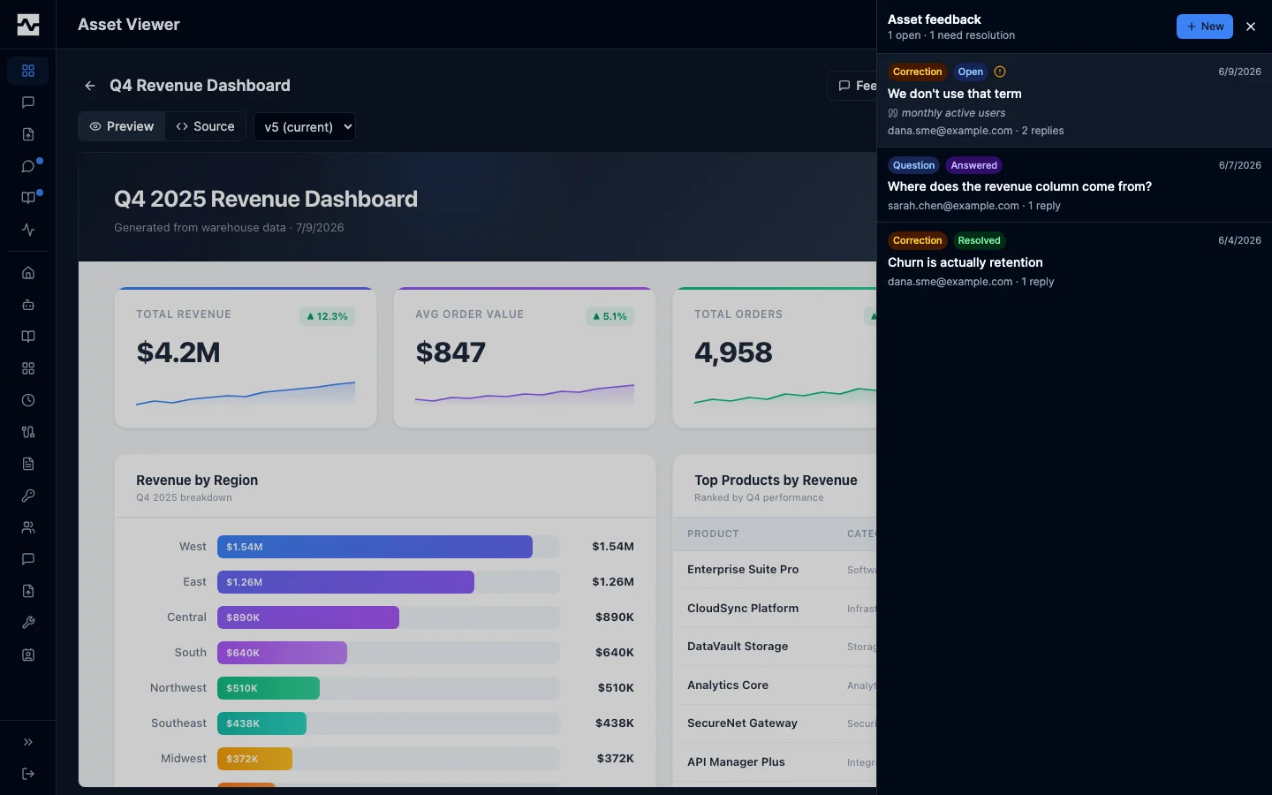
Task: Open the wrench tools icon in the sidebar
Action: tap(28, 623)
